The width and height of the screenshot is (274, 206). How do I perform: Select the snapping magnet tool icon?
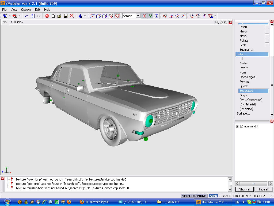(165, 16)
